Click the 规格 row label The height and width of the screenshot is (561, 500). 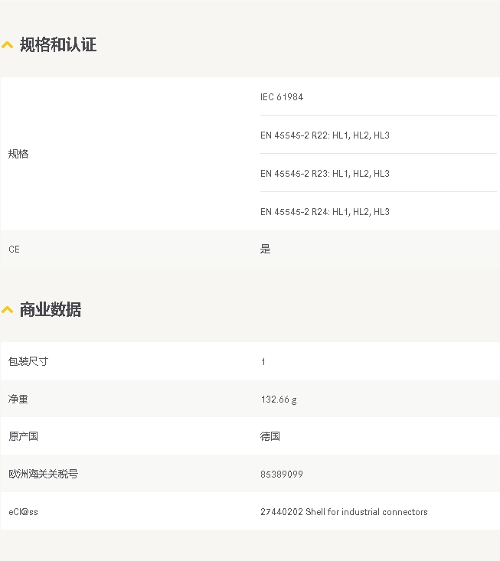[x=18, y=154]
